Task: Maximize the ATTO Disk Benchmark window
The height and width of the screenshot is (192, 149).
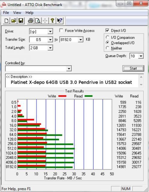Action: tap(129, 3)
